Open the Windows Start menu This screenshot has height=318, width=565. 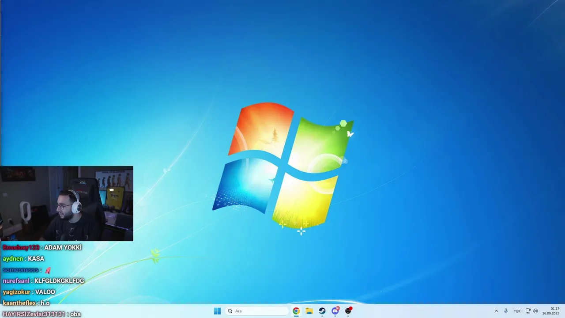217,311
